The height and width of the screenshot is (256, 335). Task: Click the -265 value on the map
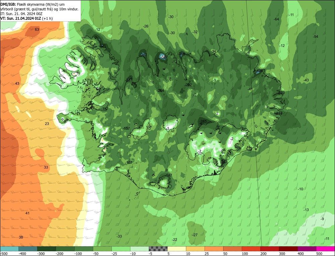tap(203, 121)
